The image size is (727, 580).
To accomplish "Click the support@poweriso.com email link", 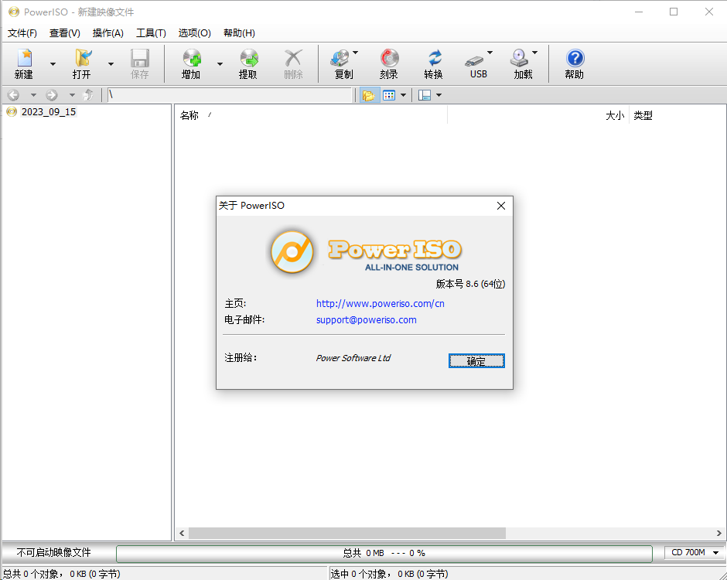I will point(366,319).
